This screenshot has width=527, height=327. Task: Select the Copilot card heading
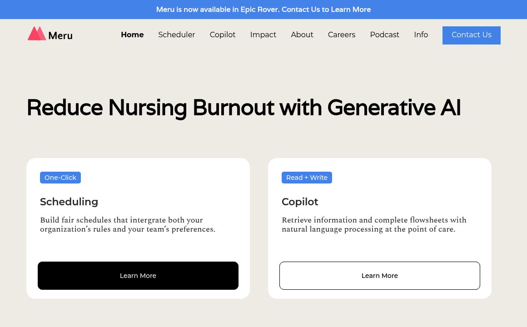(300, 202)
